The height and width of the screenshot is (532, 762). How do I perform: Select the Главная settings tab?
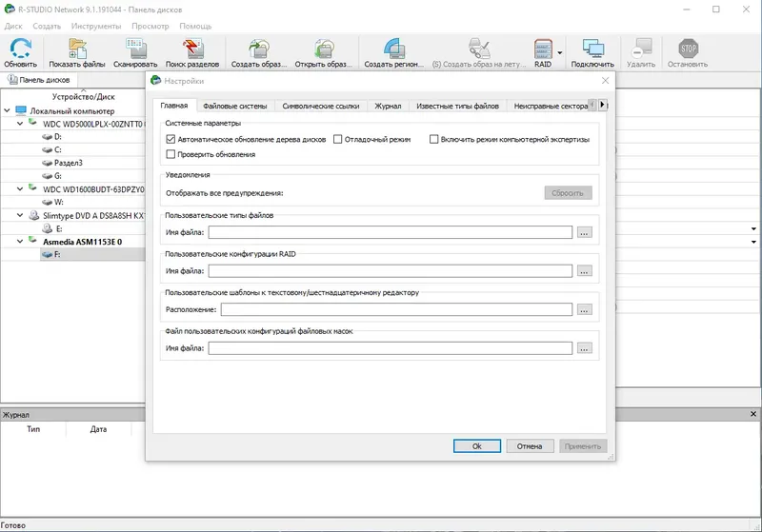pyautogui.click(x=174, y=106)
